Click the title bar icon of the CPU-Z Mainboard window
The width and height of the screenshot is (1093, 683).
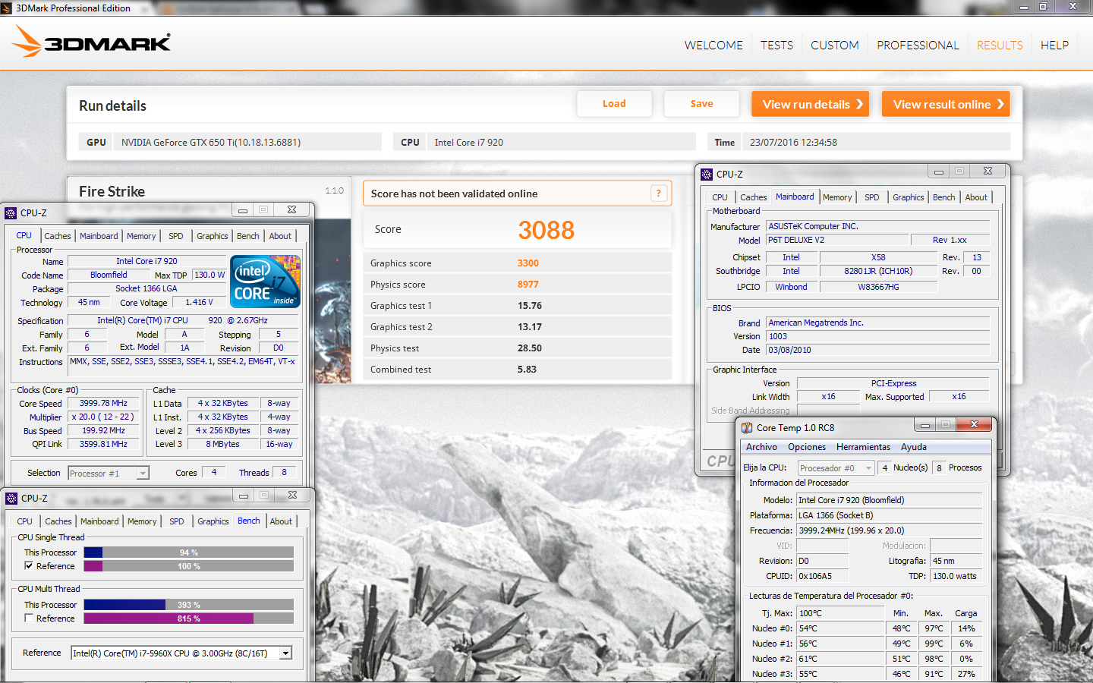coord(707,175)
